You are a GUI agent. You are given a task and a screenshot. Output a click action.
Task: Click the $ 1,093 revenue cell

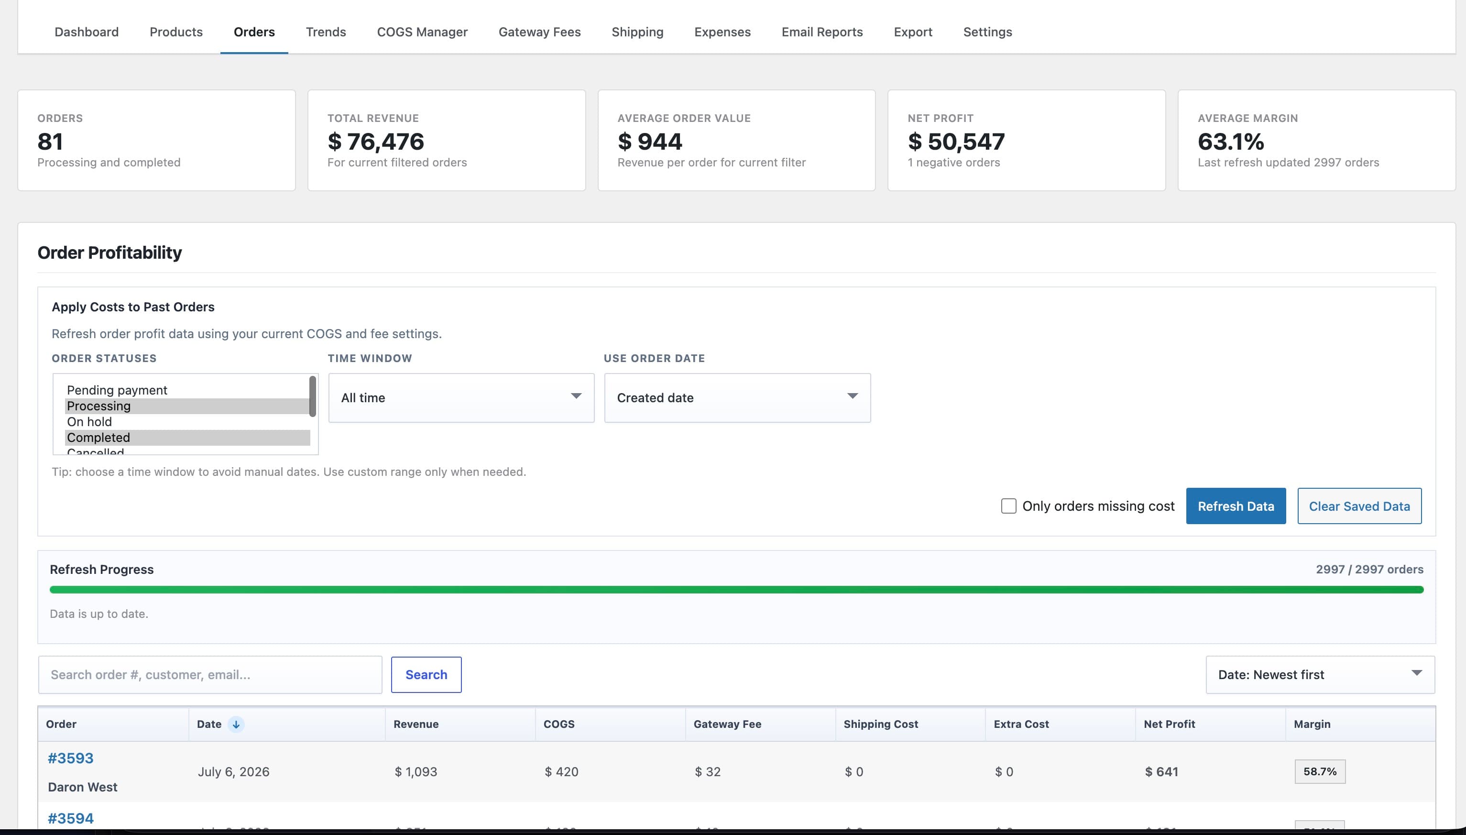(416, 772)
